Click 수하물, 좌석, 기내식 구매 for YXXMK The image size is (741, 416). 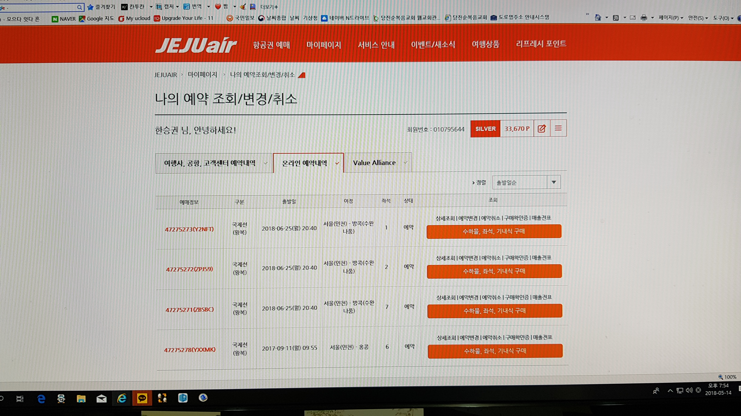[x=495, y=351]
